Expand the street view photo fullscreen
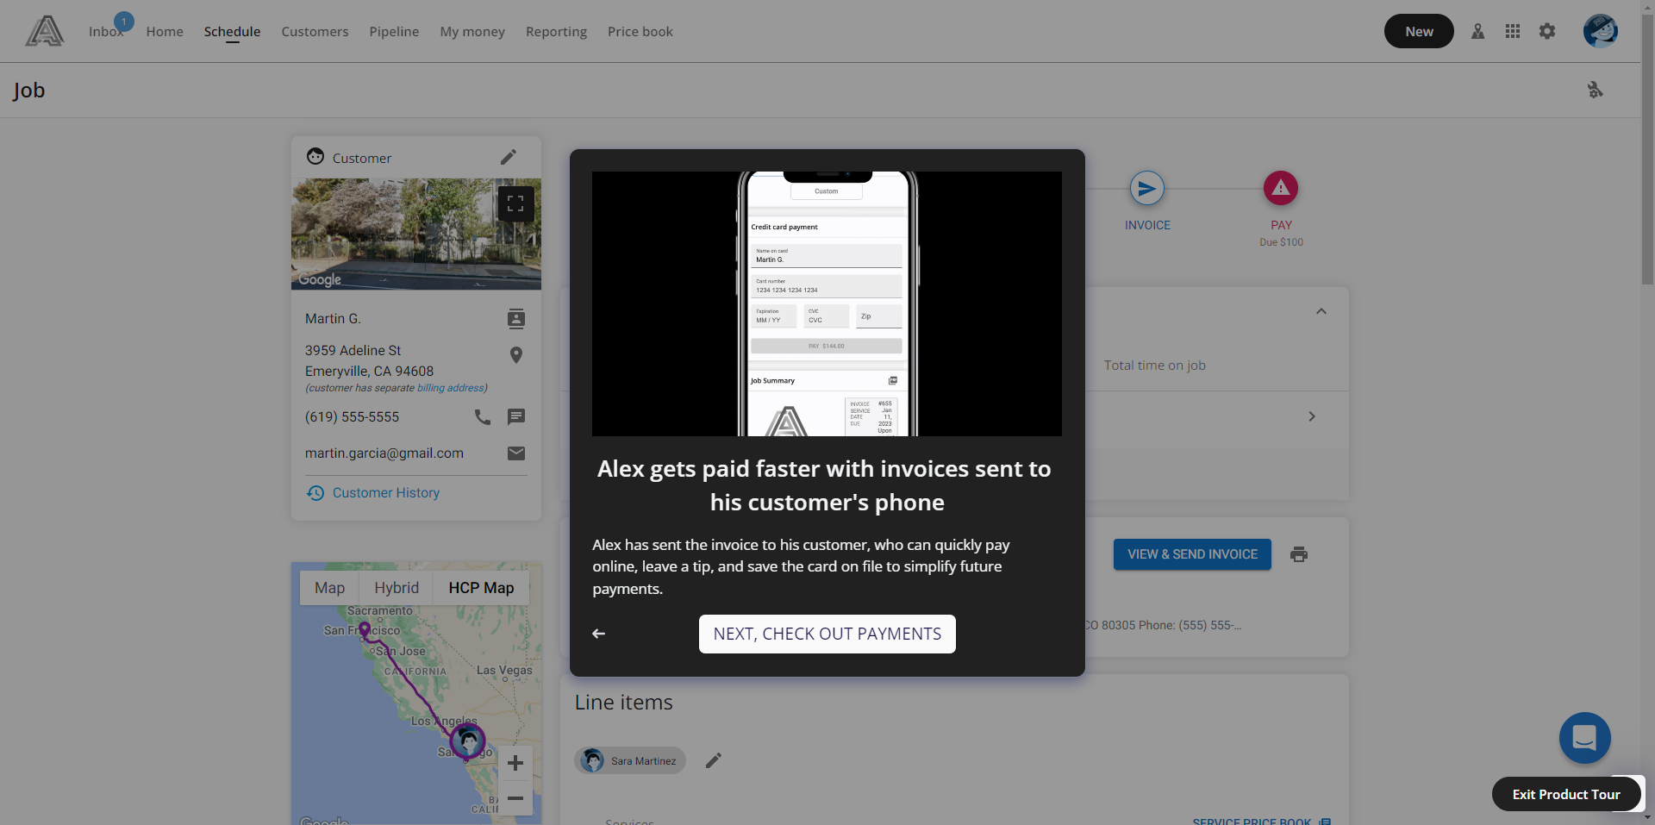 point(515,204)
